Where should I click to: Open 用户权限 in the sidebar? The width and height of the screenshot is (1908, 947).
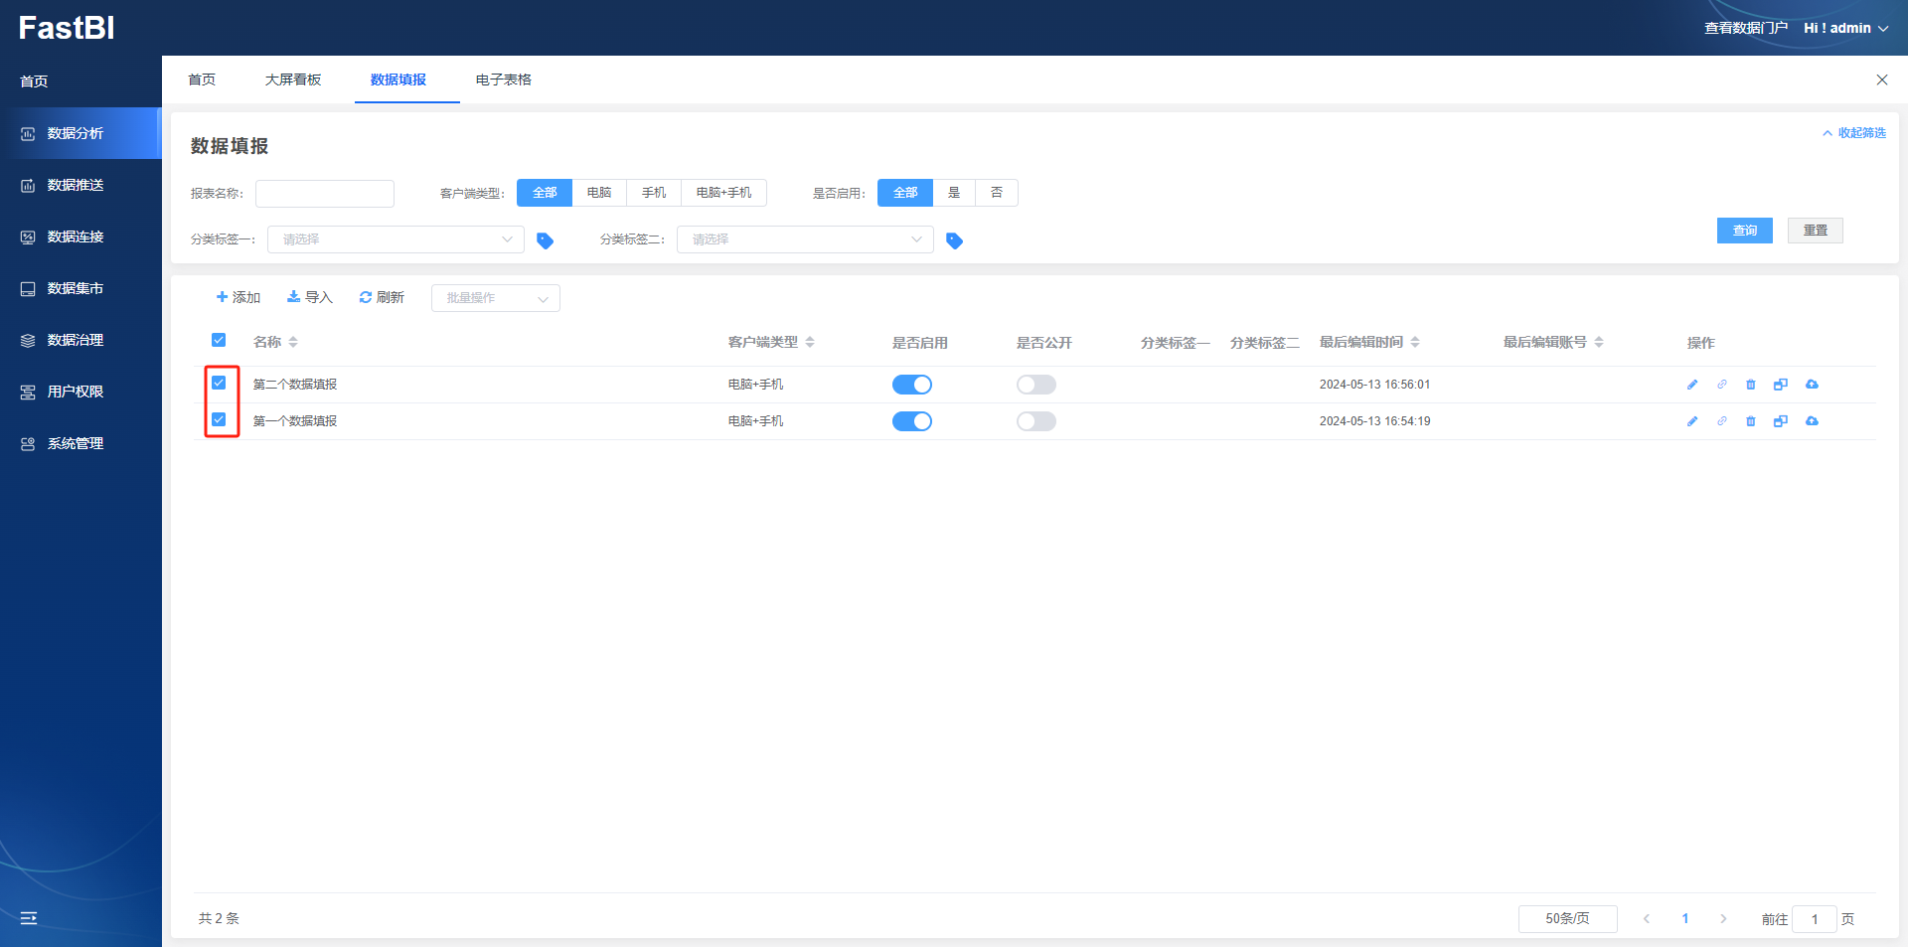[79, 392]
